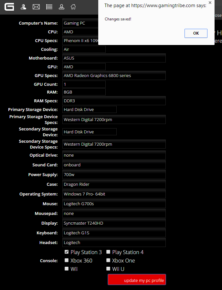Edit the Optical Drive field
Image resolution: width=222 pixels, height=290 pixels.
coord(114,155)
